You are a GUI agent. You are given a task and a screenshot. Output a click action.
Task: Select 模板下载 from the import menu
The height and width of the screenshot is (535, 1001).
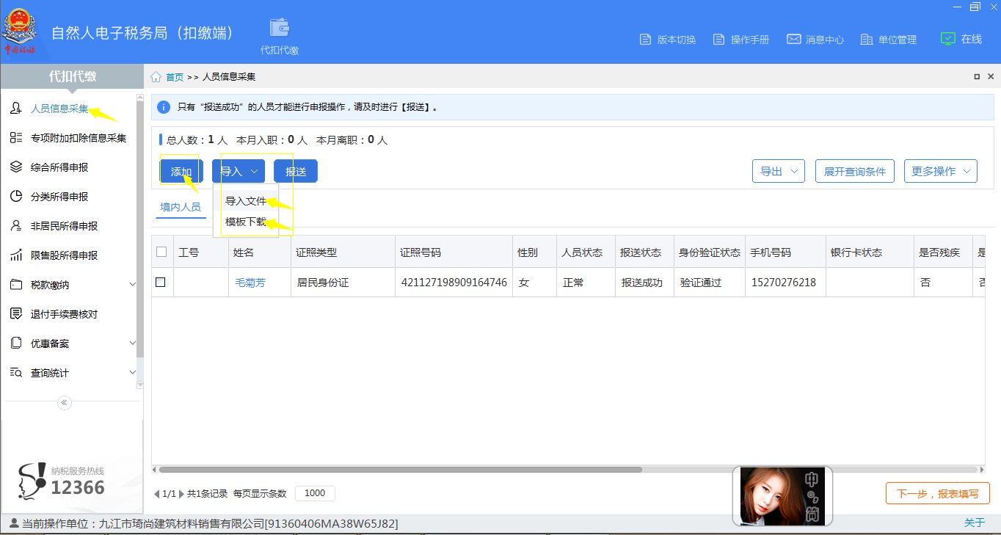[x=247, y=222]
